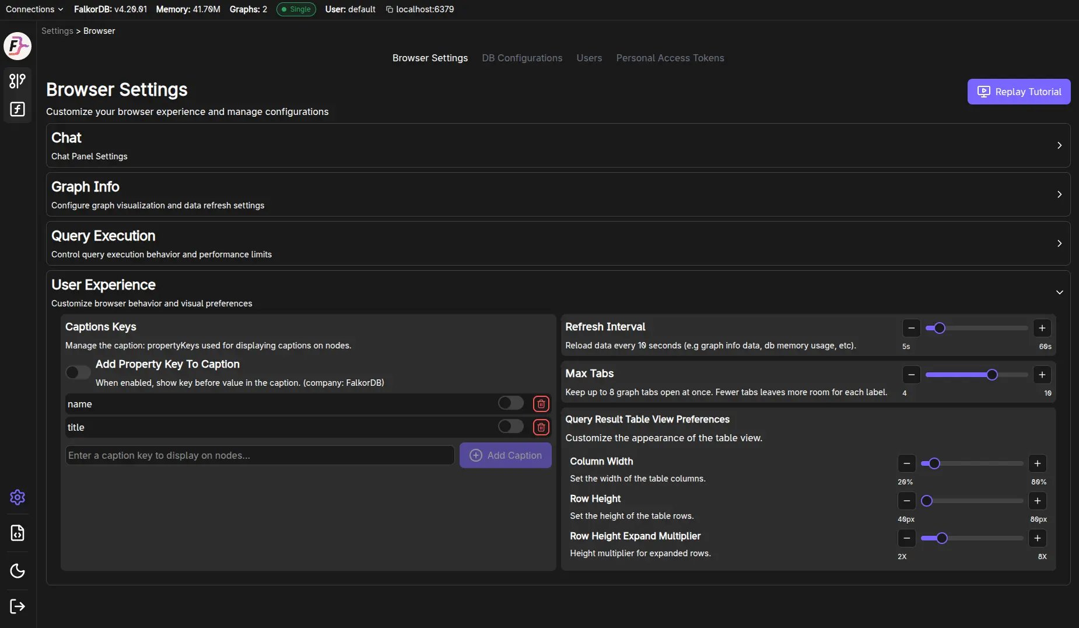Click the 'title' caption key row text
Screen dimensions: 1079x628
coord(76,427)
